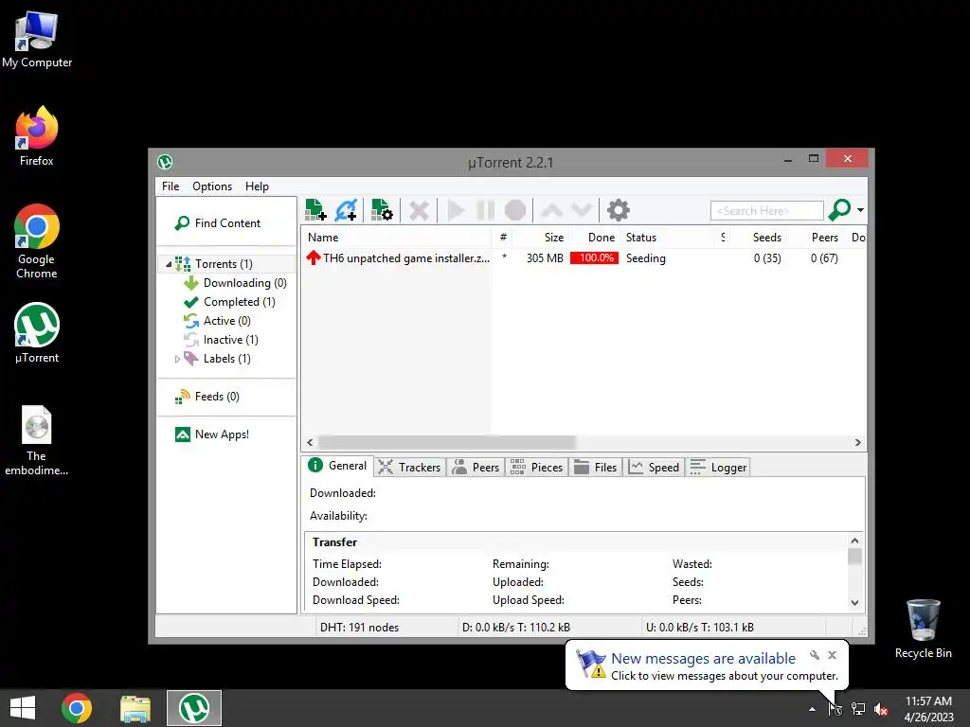Image resolution: width=970 pixels, height=727 pixels.
Task: Select TH6 unpatched game installer torrent
Action: pos(398,258)
